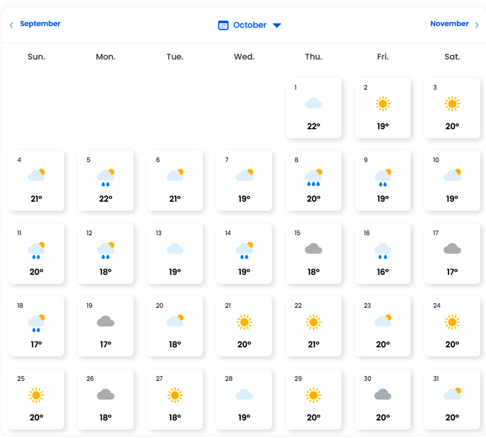Image resolution: width=486 pixels, height=438 pixels.
Task: Click the 16° temperature on day 16
Action: coord(383,272)
